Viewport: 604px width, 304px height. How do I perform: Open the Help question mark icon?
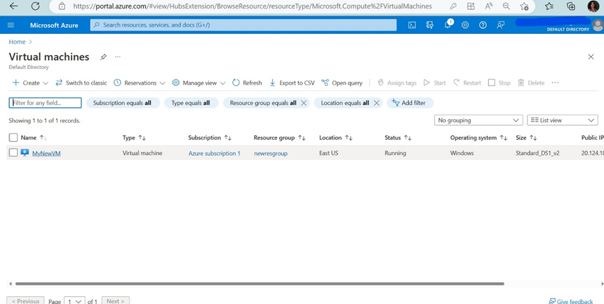point(483,25)
